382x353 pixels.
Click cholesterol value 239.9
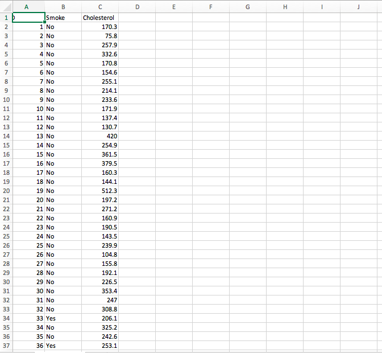(x=100, y=245)
